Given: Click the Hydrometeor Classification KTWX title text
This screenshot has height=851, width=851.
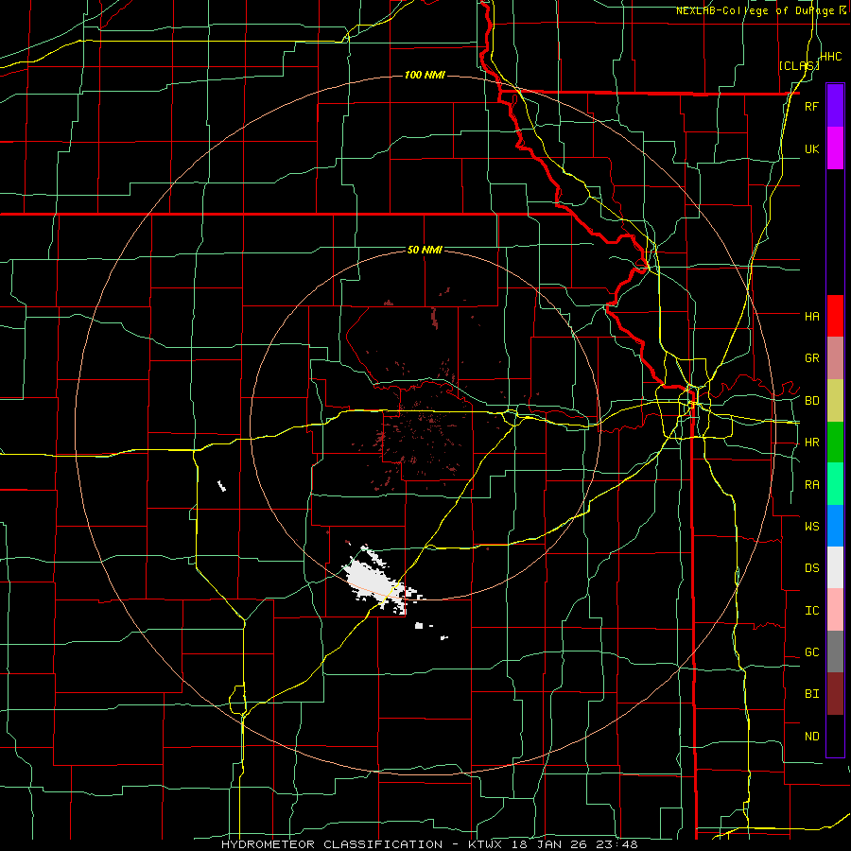Looking at the screenshot, I should coord(429,844).
